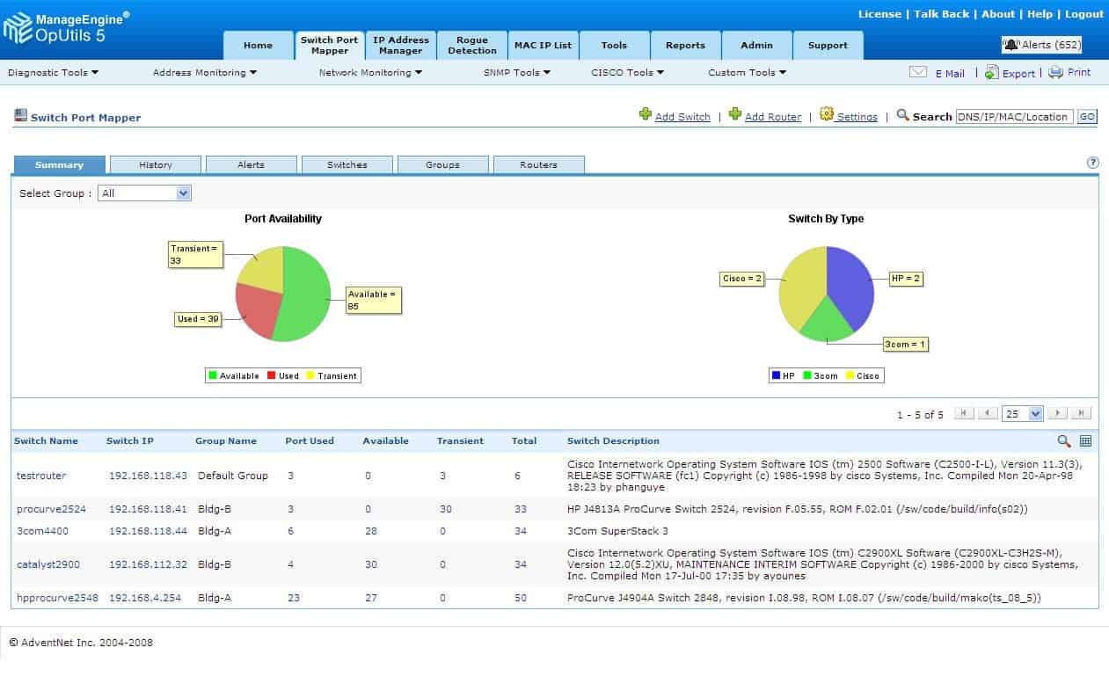This screenshot has height=691, width=1109.
Task: Click the Settings gear icon
Action: click(827, 114)
